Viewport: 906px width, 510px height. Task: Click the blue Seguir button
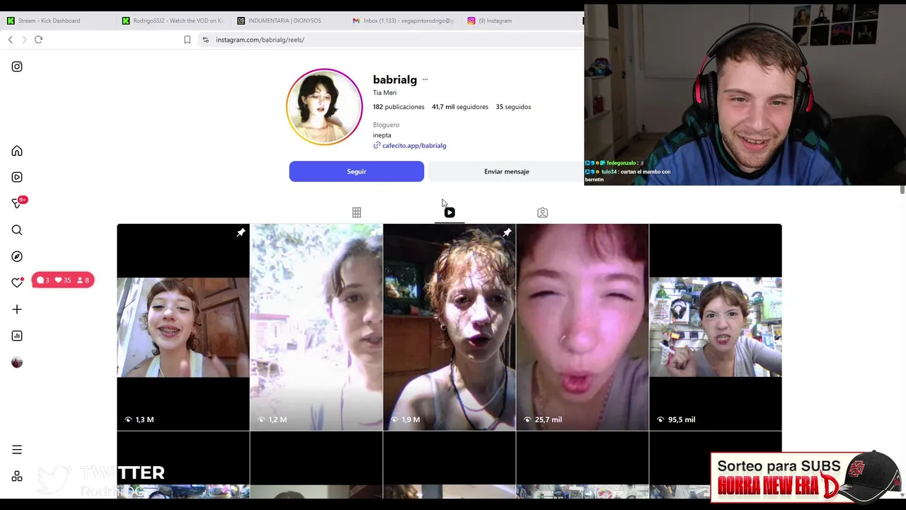(356, 171)
